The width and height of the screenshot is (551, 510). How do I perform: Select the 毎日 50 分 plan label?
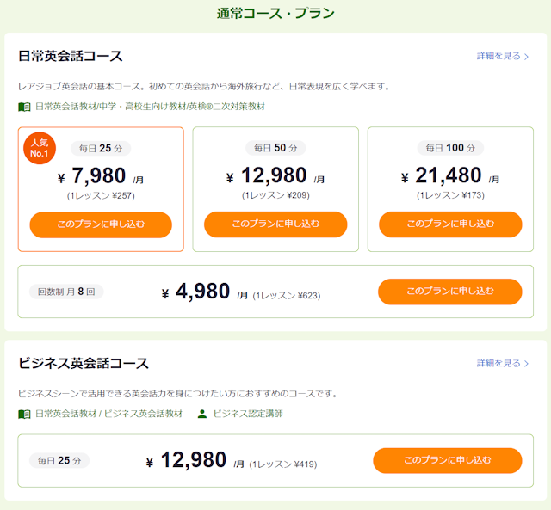(x=275, y=148)
